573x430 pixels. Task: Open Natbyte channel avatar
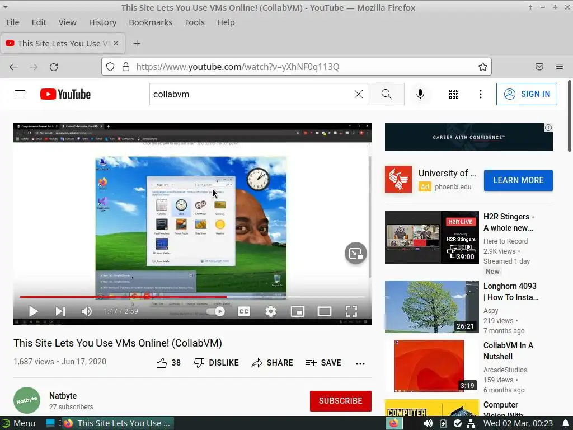(27, 400)
